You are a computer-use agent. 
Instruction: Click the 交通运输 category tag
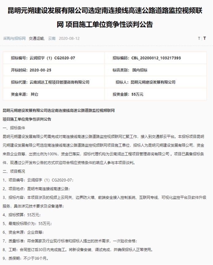[37, 38]
